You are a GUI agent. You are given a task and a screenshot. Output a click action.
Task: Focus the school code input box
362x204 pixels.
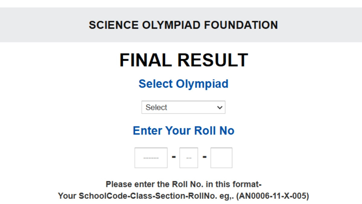pos(151,158)
